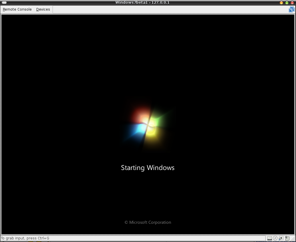The width and height of the screenshot is (296, 242).
Task: Click the green maximize window button
Action: (x=287, y=3)
